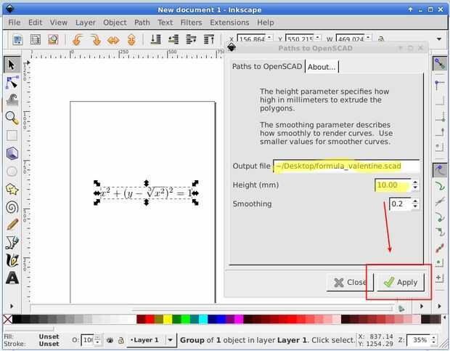Open the File menu
This screenshot has width=450, height=351.
click(15, 23)
